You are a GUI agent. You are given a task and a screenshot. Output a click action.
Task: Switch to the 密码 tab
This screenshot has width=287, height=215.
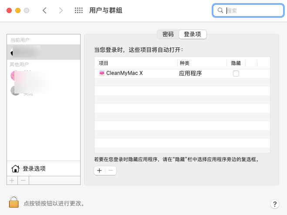(168, 34)
